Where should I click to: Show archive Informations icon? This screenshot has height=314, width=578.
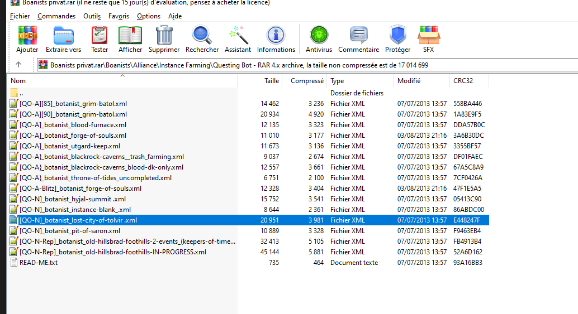pos(276,35)
